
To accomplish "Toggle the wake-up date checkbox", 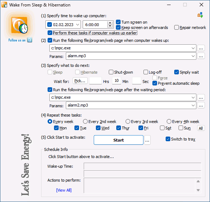I will pyautogui.click(x=50, y=25).
